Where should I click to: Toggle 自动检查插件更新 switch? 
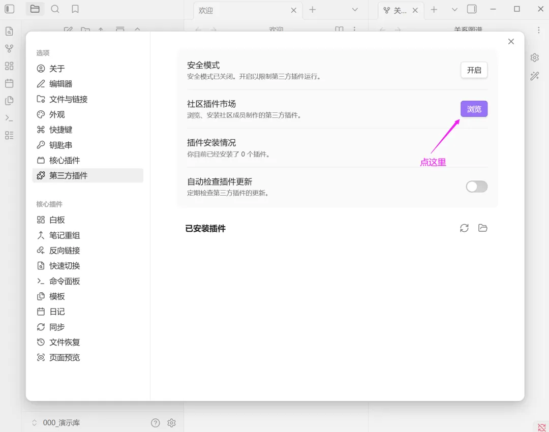tap(476, 187)
